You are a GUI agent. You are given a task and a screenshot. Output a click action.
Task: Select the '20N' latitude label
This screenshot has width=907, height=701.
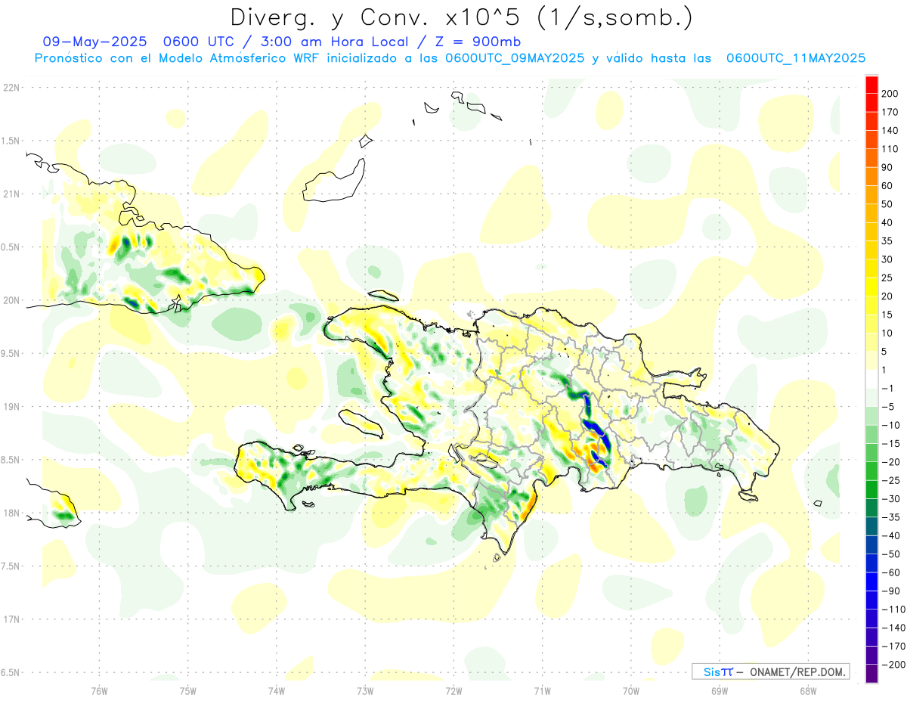[11, 300]
